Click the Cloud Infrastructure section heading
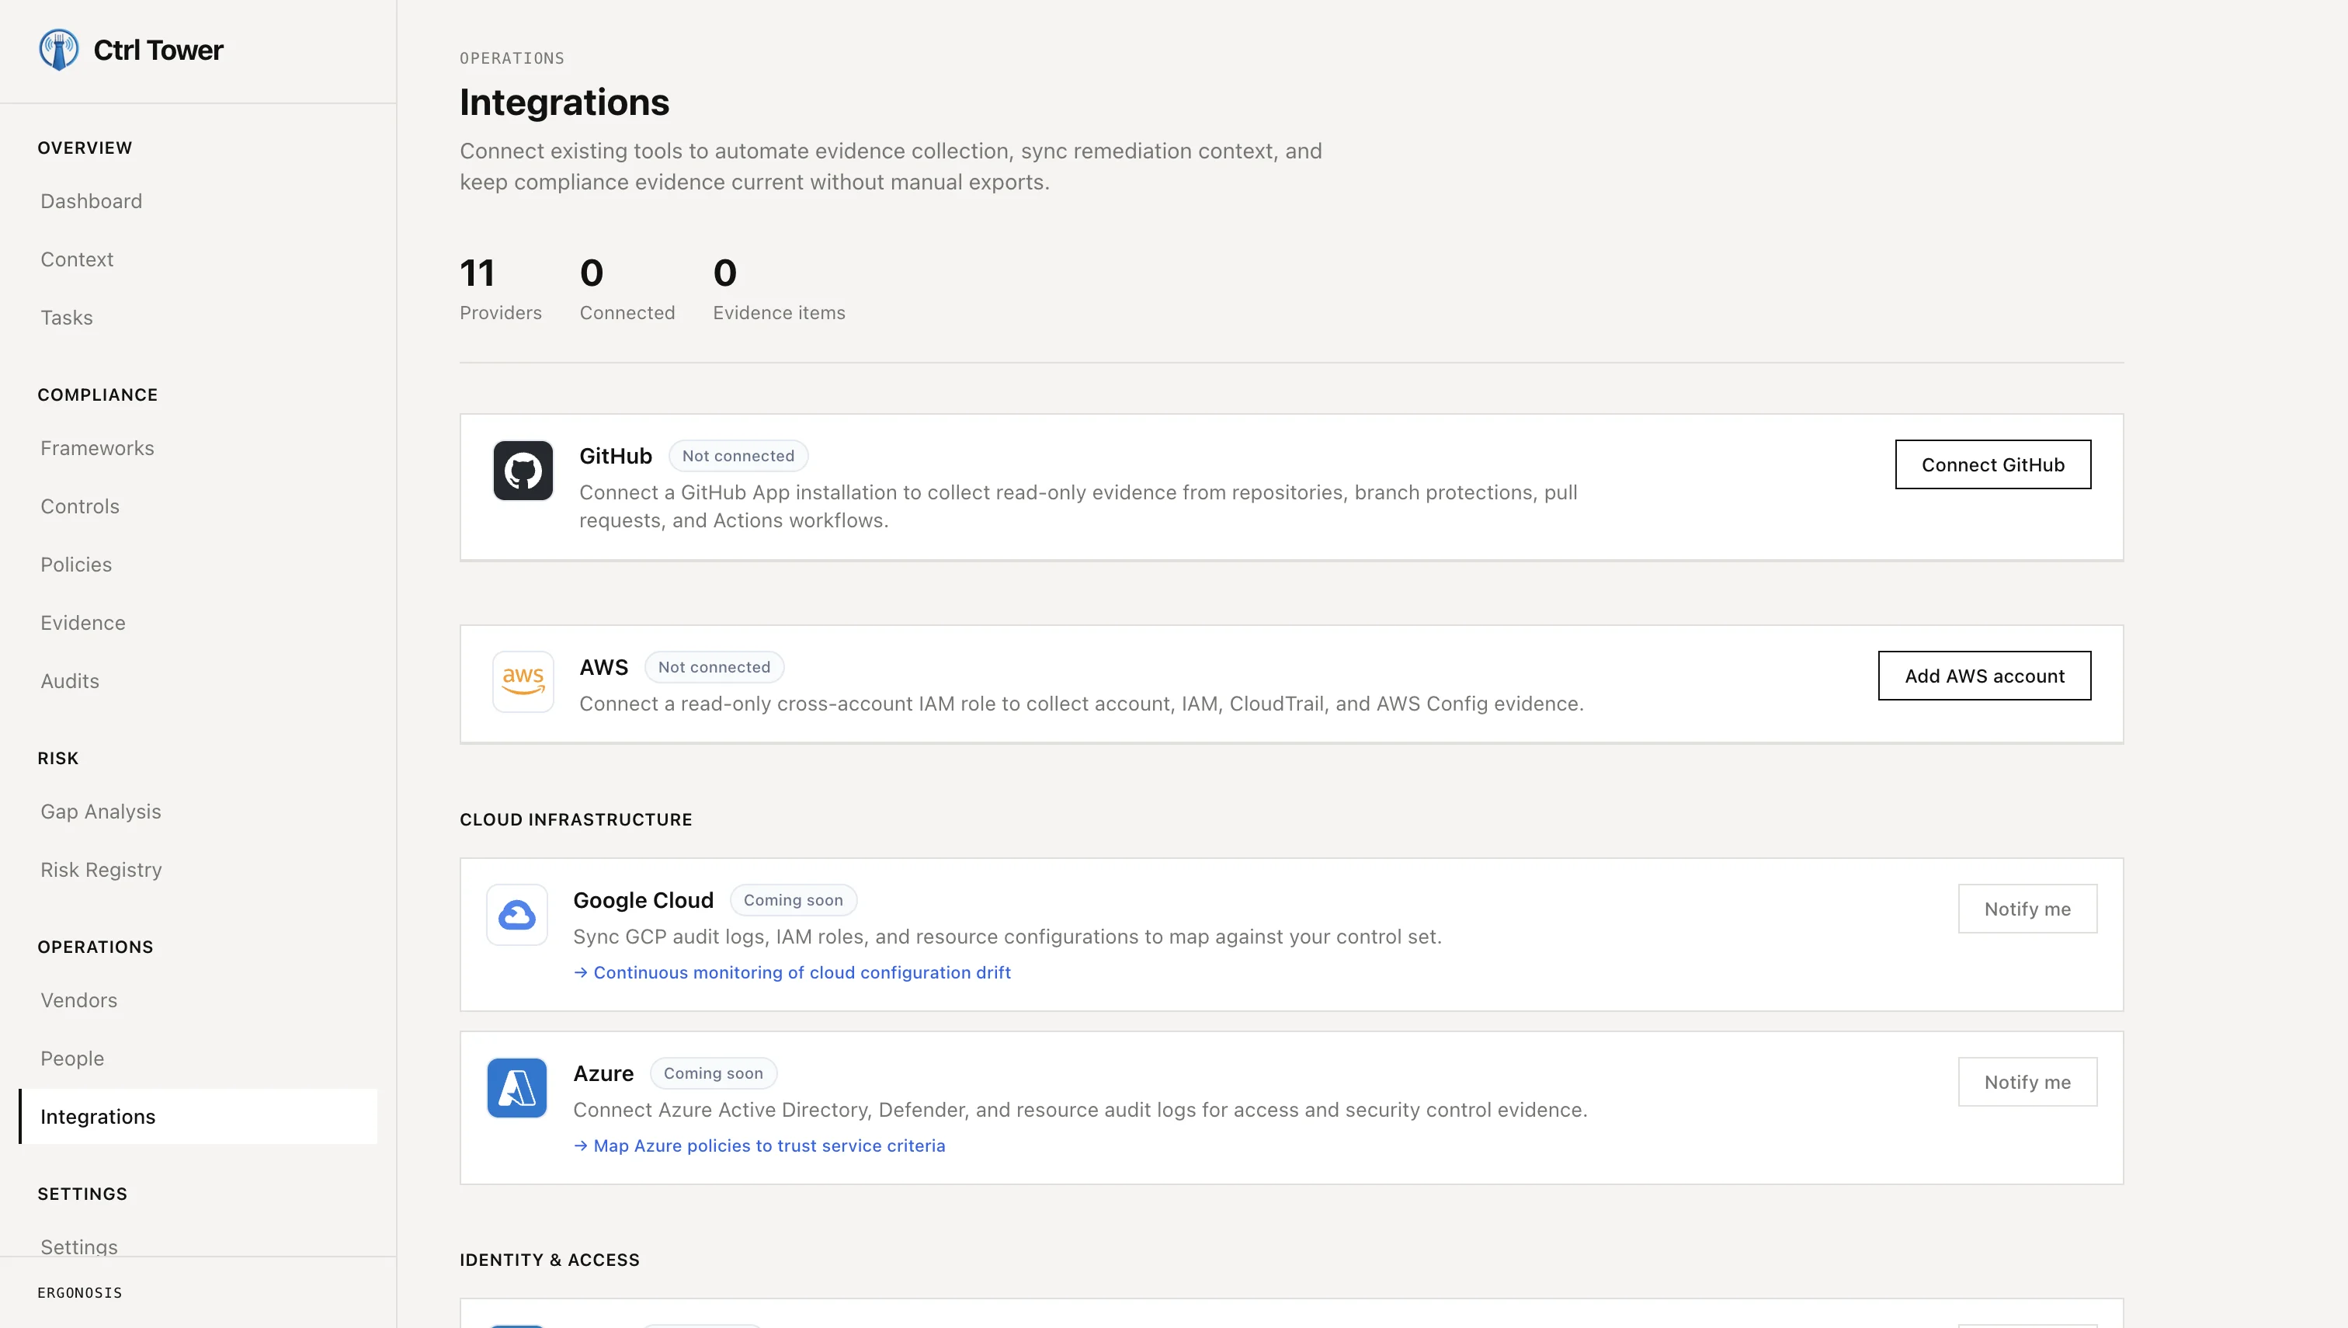Screen dimensions: 2348x1328 click(576, 820)
